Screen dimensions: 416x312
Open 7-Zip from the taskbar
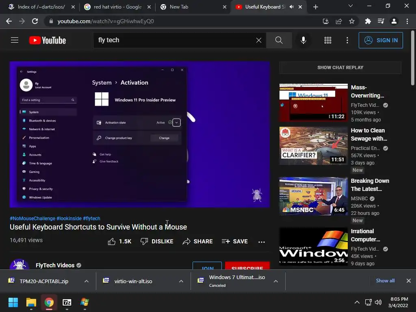tap(67, 302)
